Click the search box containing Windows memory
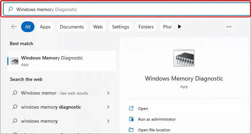 coord(127,9)
